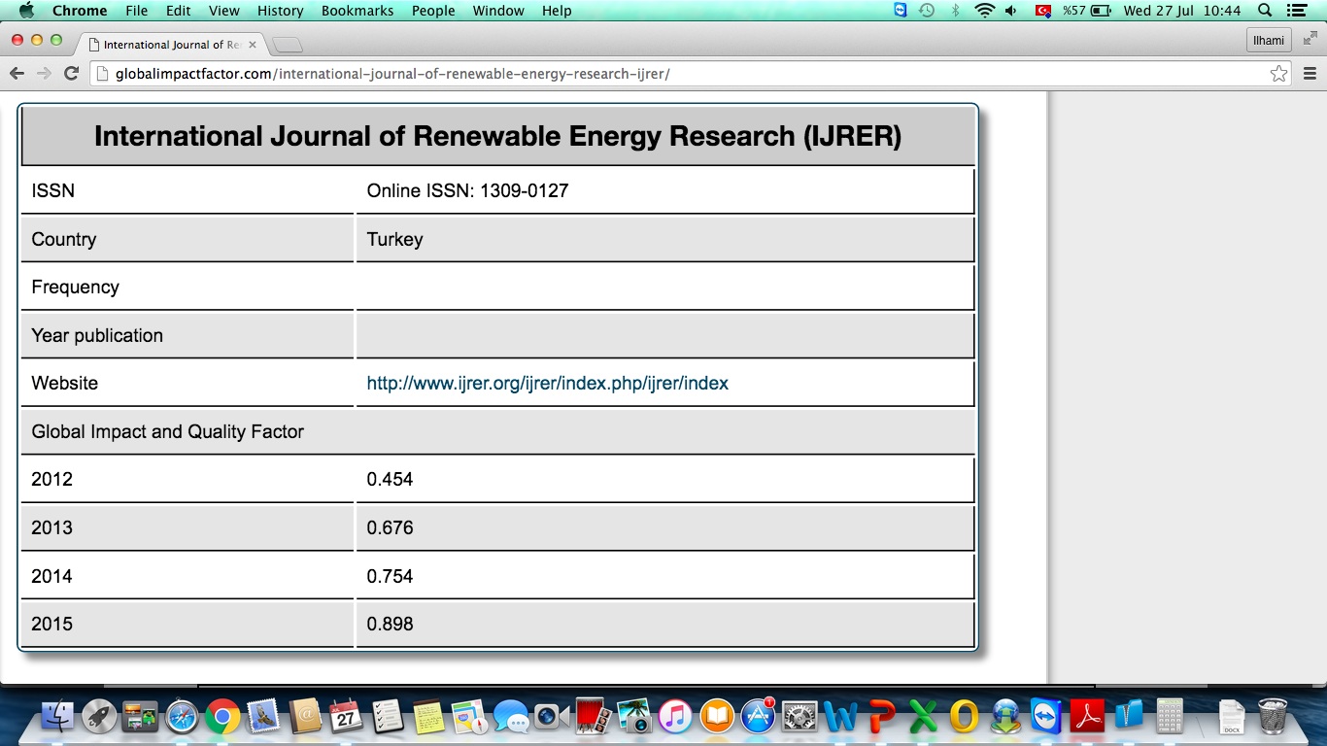Open the Bookmarks menu
Image resolution: width=1327 pixels, height=746 pixels.
[x=357, y=11]
